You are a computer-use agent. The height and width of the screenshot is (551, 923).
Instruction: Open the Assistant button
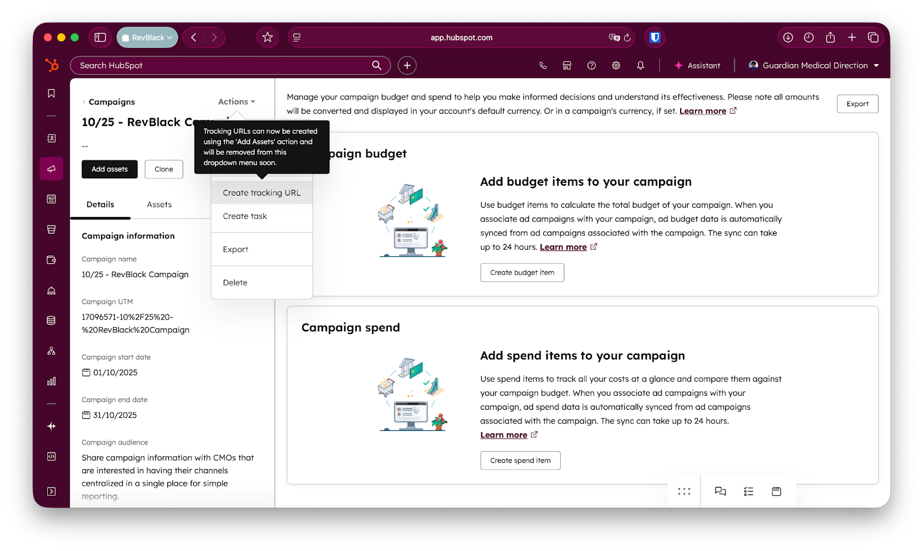(697, 66)
